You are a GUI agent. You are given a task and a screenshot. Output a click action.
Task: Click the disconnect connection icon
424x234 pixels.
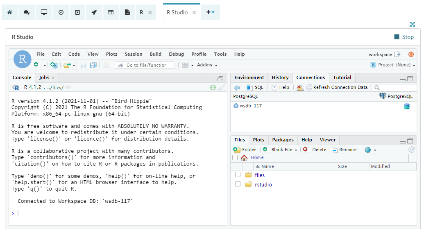pyautogui.click(x=300, y=87)
